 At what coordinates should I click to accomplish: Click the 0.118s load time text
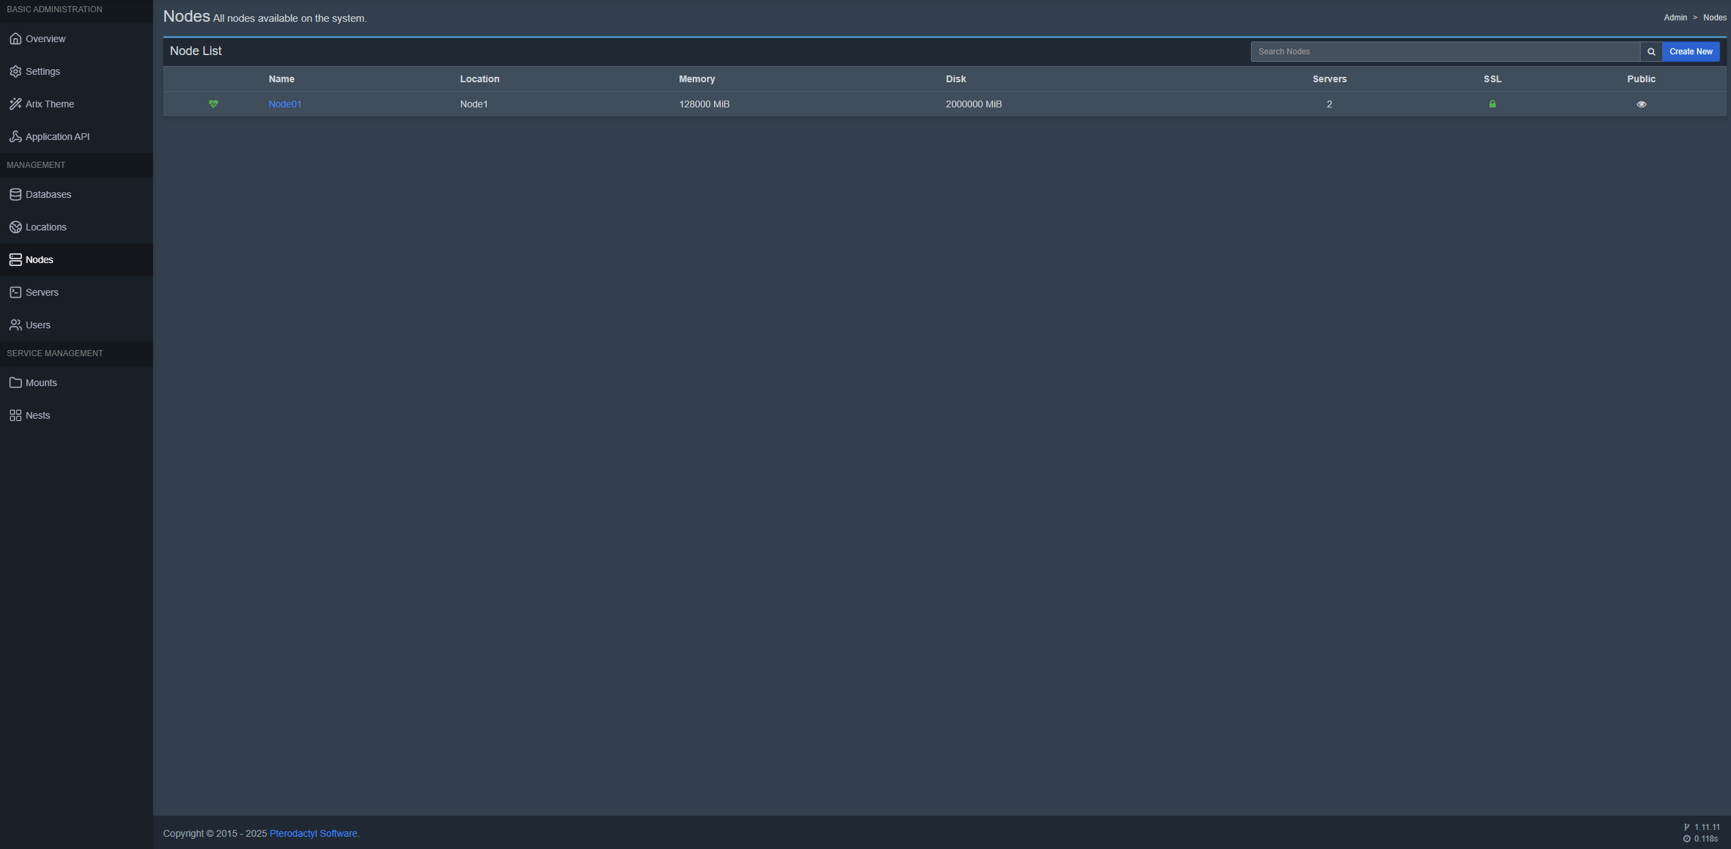pos(1706,839)
